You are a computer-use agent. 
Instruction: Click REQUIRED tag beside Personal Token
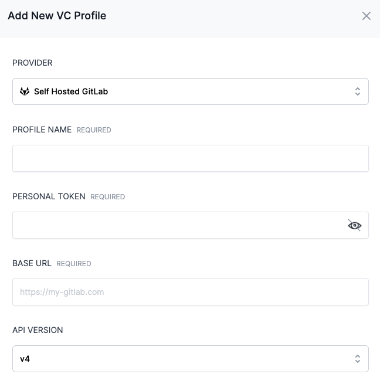click(107, 197)
